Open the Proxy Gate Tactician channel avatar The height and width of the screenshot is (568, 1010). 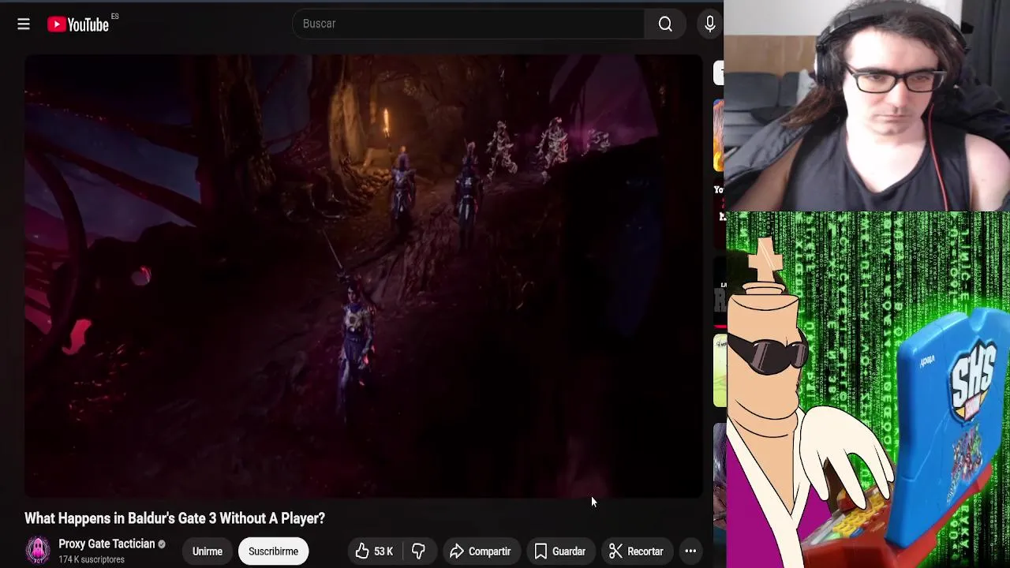point(38,551)
